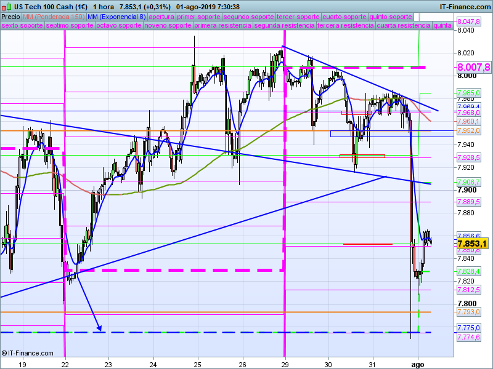493x369 pixels.
Task: Click the green 7.828,4 price tag
Action: click(x=468, y=271)
